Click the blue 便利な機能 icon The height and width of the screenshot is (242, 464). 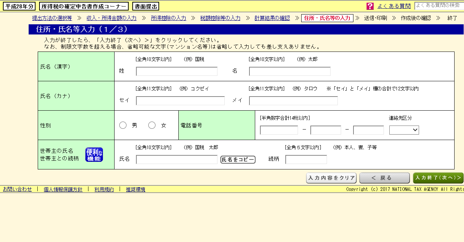click(94, 155)
